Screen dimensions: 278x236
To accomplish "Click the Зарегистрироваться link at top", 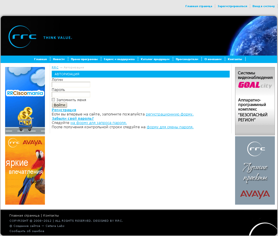I will pyautogui.click(x=232, y=6).
